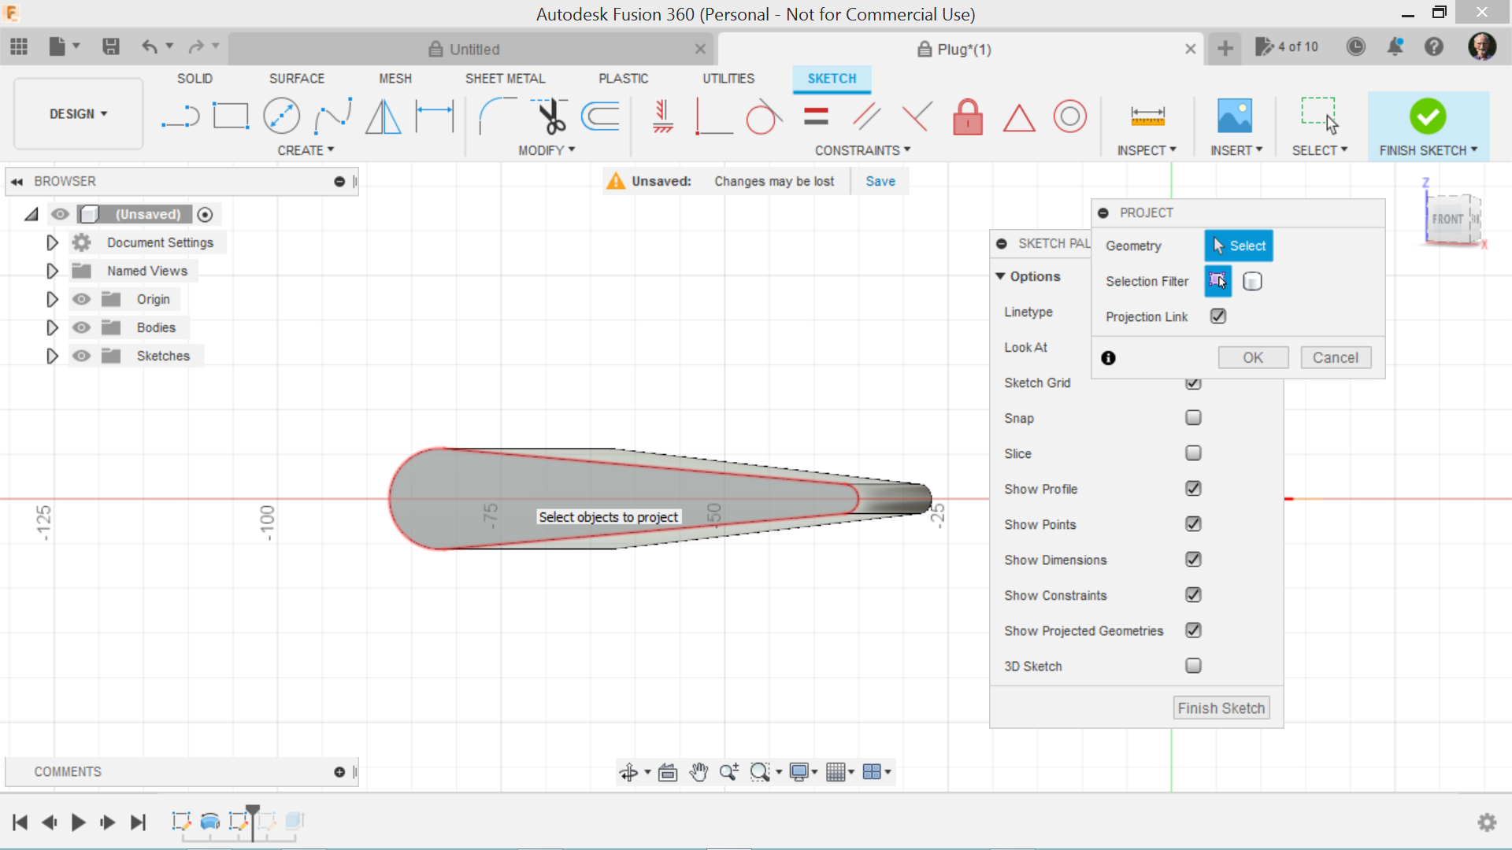This screenshot has height=850, width=1512.
Task: Apply the Fix/Unfix lock constraint
Action: pos(968,116)
